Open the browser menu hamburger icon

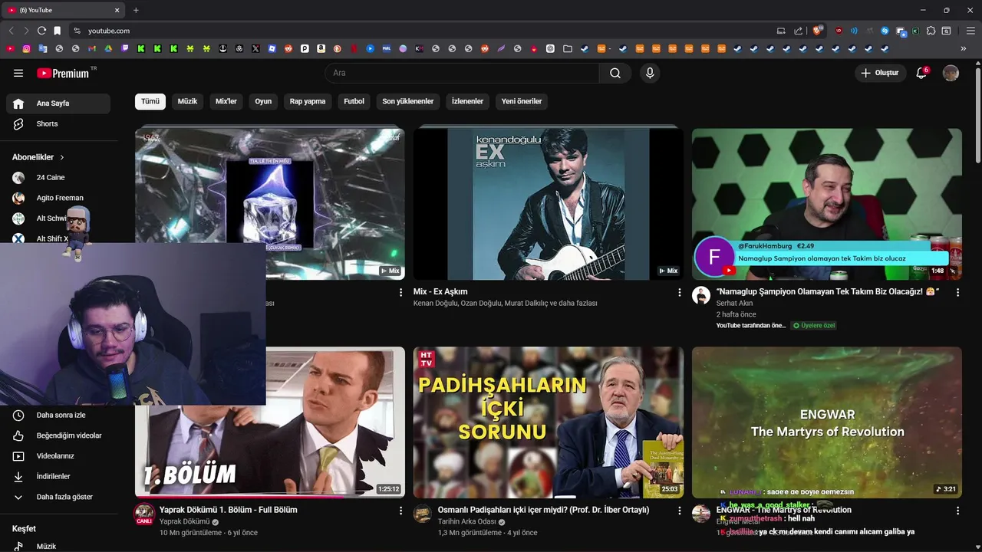(971, 31)
